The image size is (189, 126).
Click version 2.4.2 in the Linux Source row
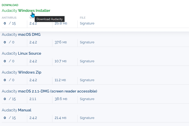(x=33, y=61)
